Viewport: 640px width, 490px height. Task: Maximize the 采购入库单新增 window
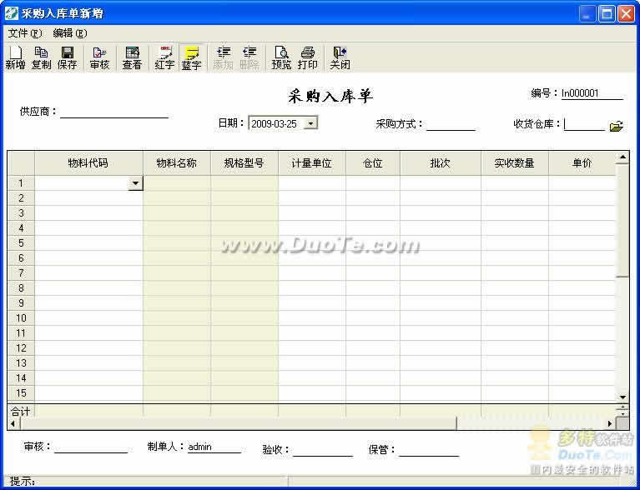[607, 14]
